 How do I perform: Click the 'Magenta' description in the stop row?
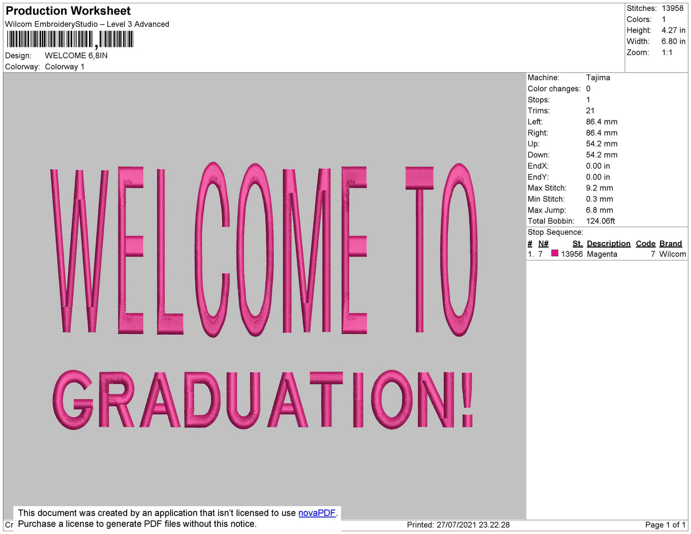click(602, 254)
